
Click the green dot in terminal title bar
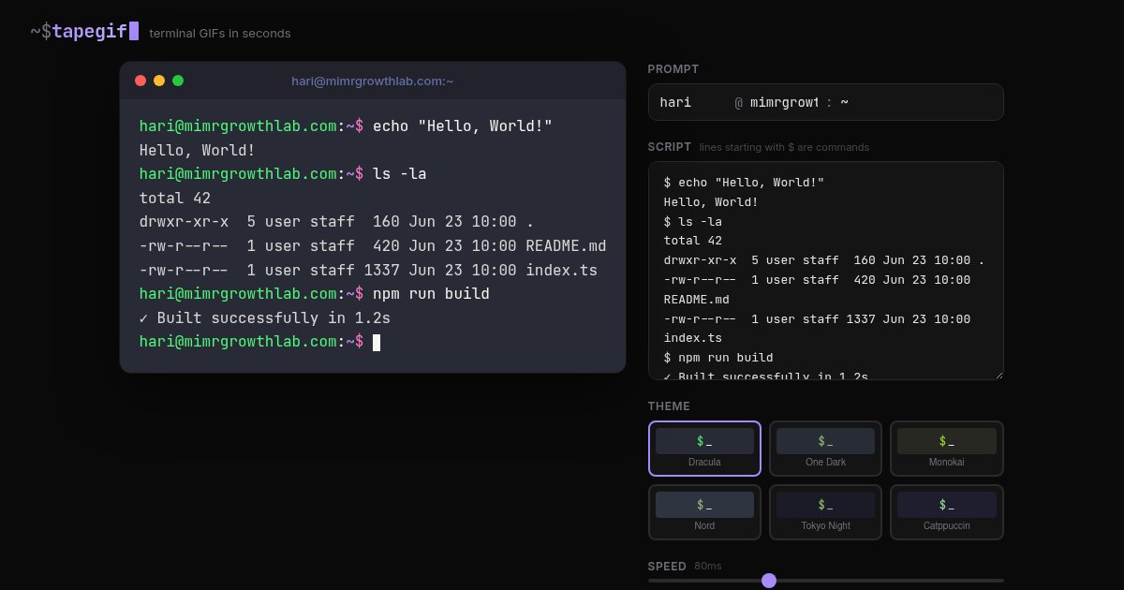click(x=178, y=81)
